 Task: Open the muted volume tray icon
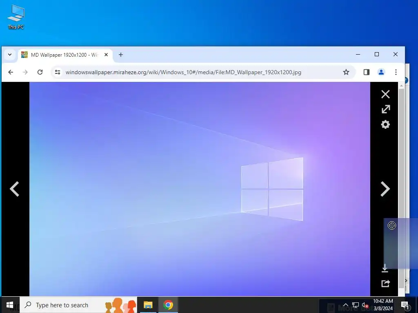click(365, 305)
